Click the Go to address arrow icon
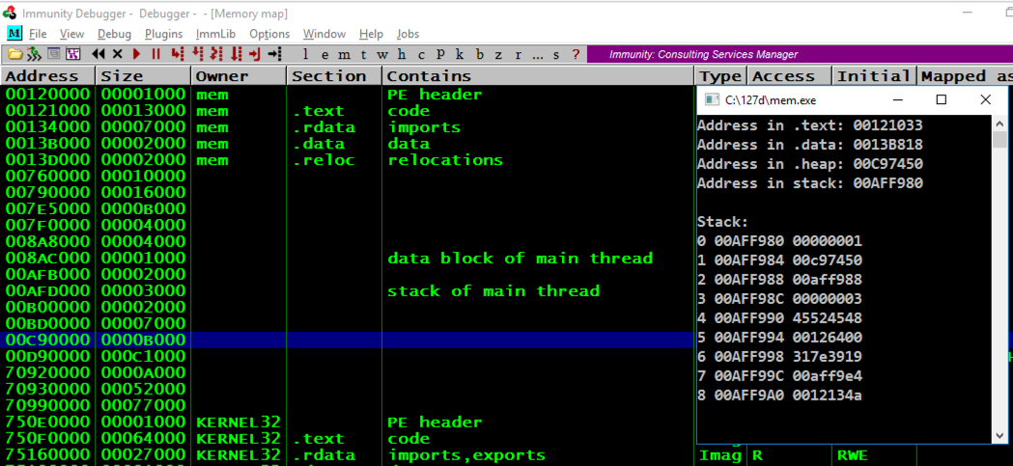 (275, 54)
